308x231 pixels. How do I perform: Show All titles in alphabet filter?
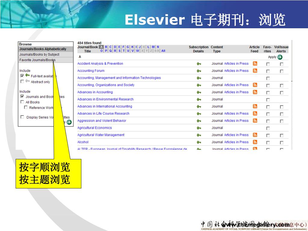click(163, 51)
